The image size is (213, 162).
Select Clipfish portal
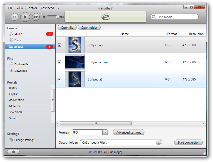[14, 94]
